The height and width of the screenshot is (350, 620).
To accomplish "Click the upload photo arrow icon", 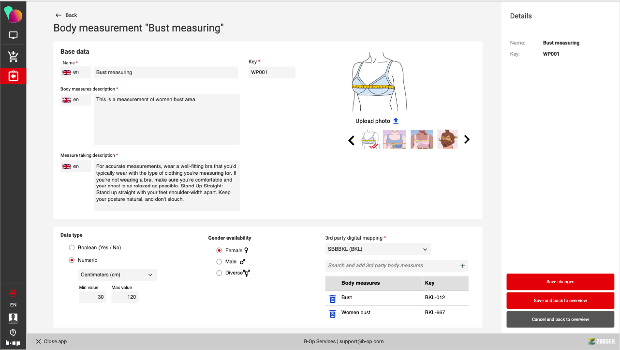I will click(x=396, y=121).
